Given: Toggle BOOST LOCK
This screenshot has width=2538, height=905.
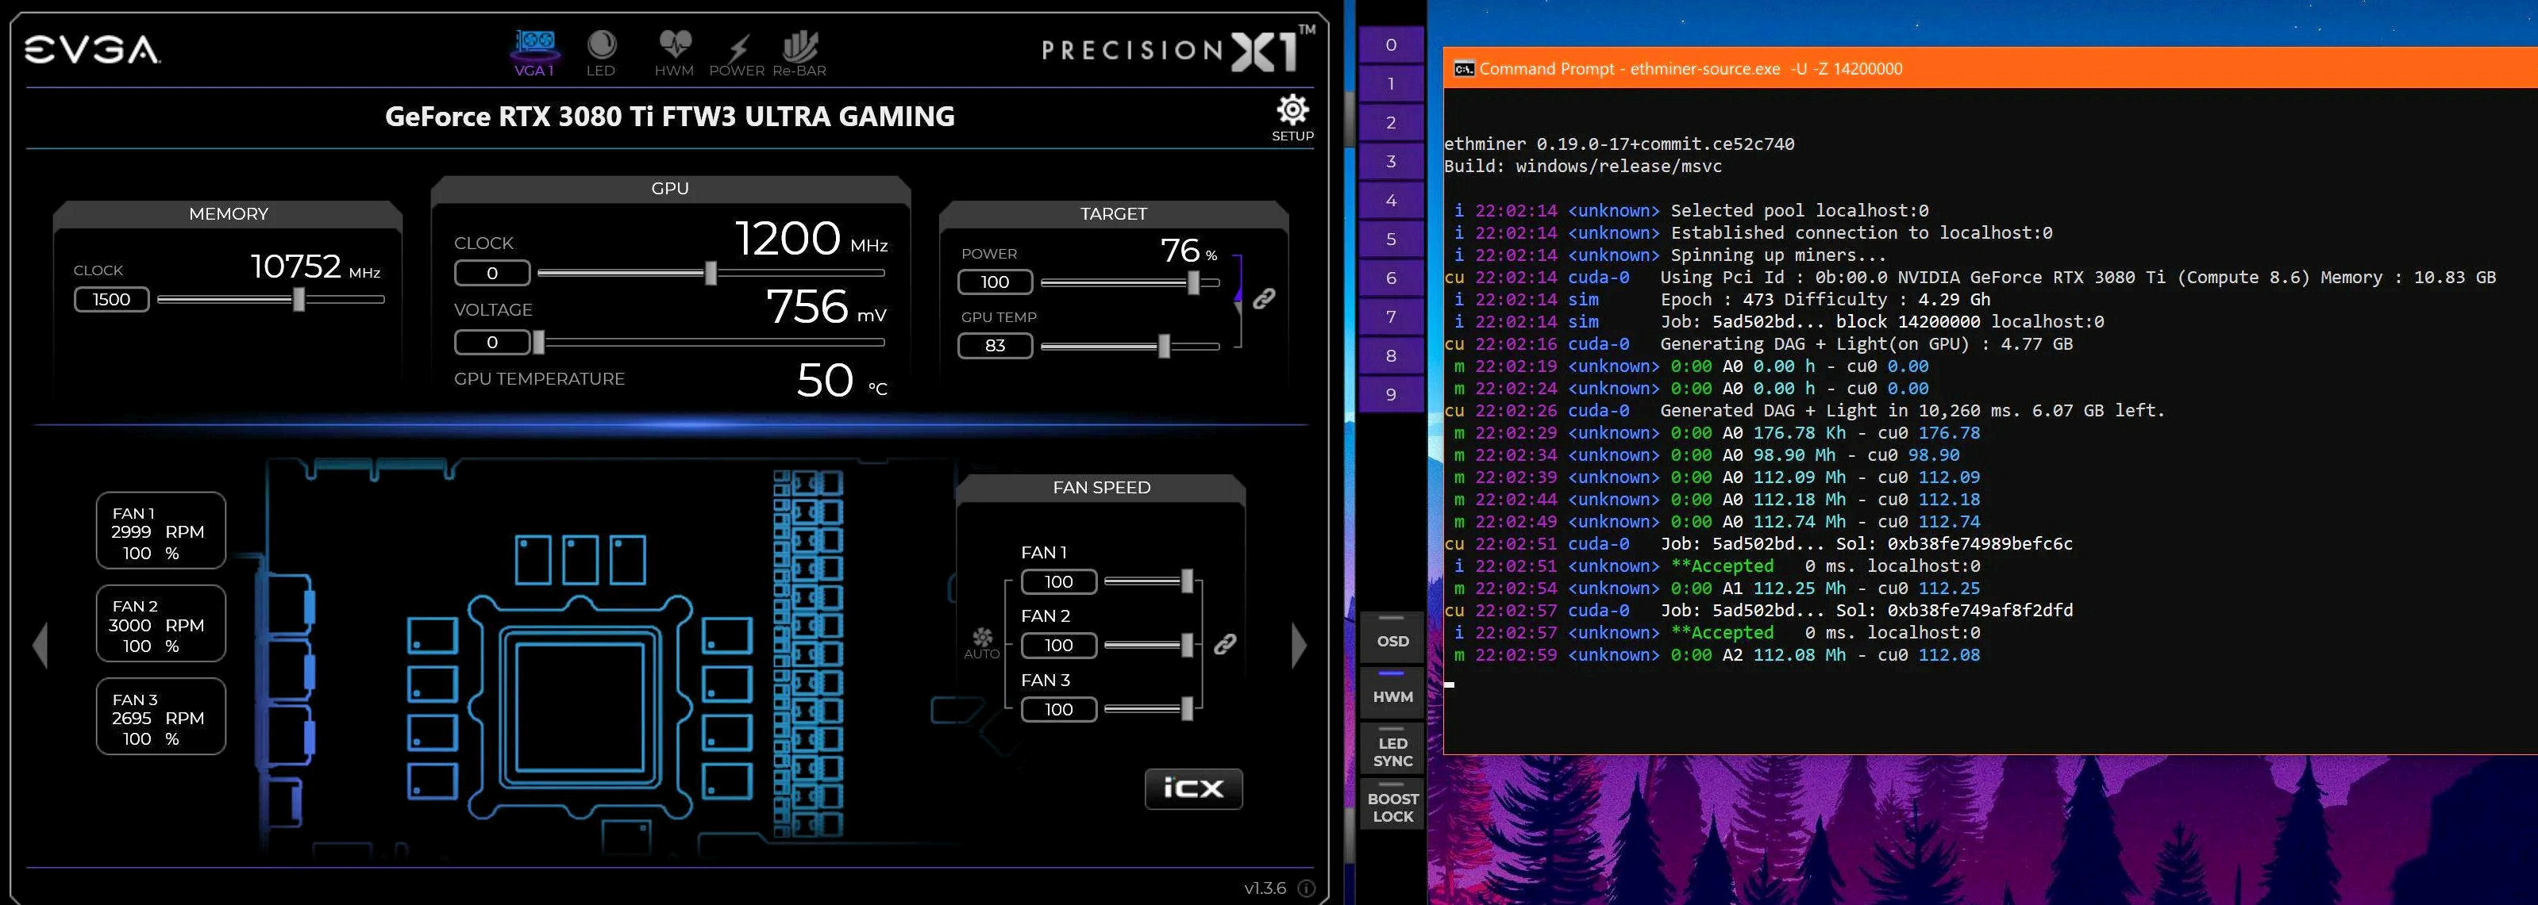Looking at the screenshot, I should click(1392, 807).
